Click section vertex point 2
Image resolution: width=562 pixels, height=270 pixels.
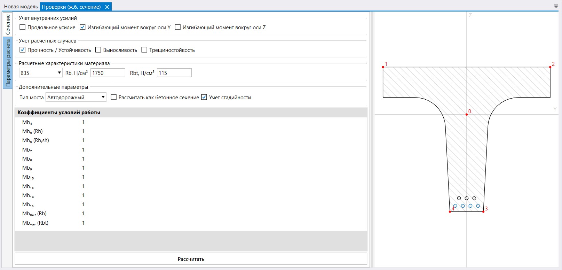(550, 67)
